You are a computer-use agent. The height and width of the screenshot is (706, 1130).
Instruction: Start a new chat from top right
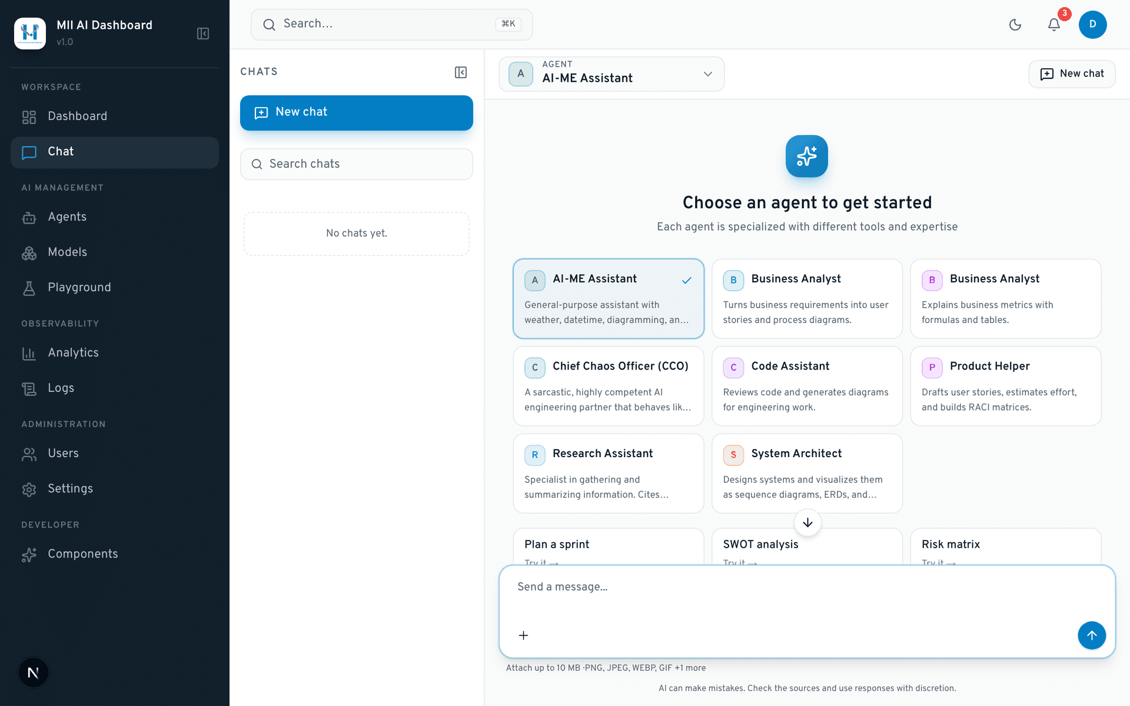(1072, 74)
